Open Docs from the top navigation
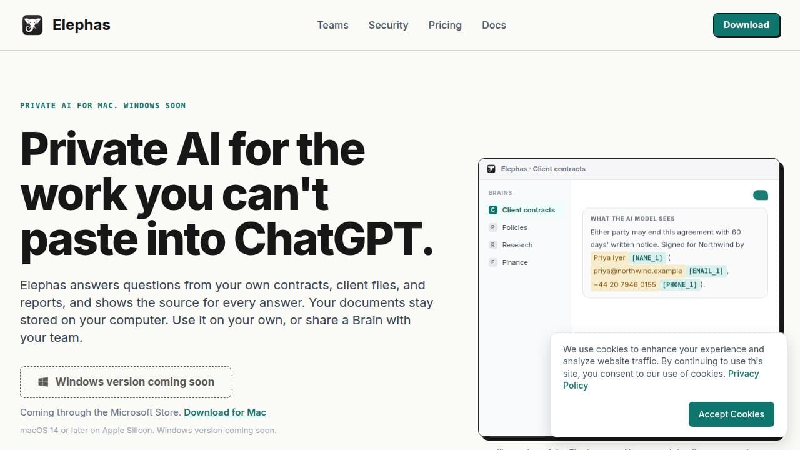800x450 pixels. tap(494, 25)
